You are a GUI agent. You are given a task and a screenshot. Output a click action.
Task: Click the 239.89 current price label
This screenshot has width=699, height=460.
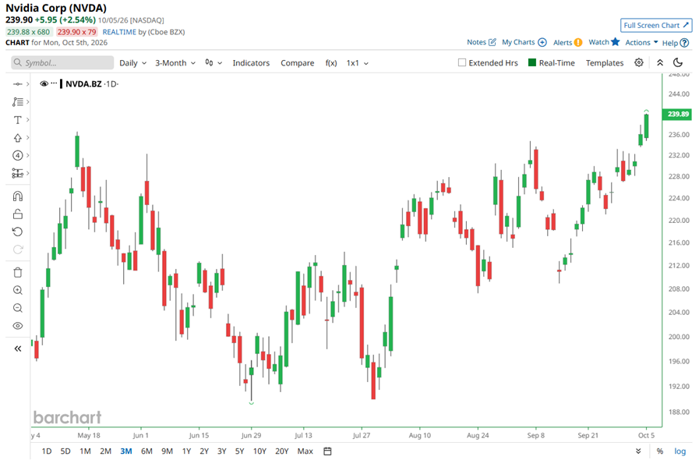click(678, 114)
